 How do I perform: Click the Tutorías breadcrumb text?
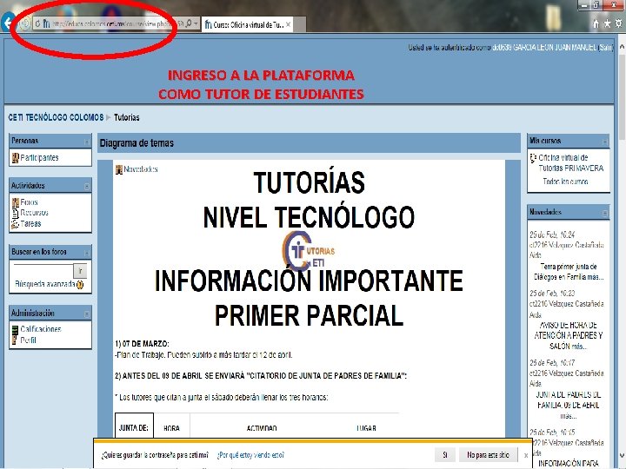(127, 117)
